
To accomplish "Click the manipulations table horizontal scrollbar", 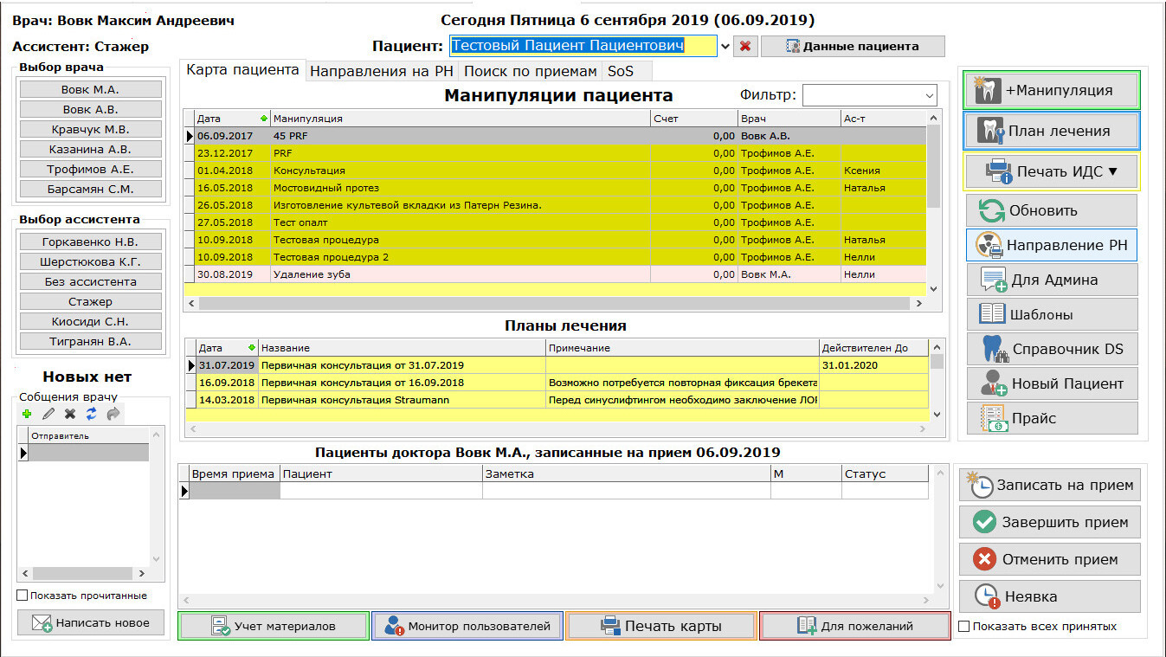I will pyautogui.click(x=554, y=304).
